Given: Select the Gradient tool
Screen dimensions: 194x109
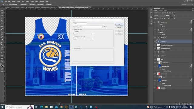Looking at the screenshot, I should tap(2, 40).
